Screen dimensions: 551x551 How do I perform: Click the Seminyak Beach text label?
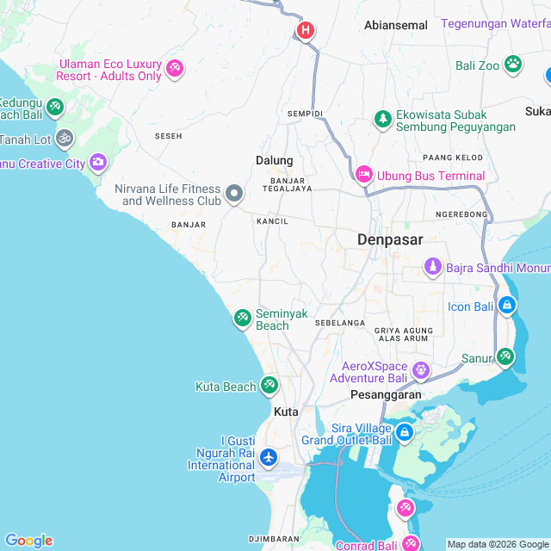point(282,319)
